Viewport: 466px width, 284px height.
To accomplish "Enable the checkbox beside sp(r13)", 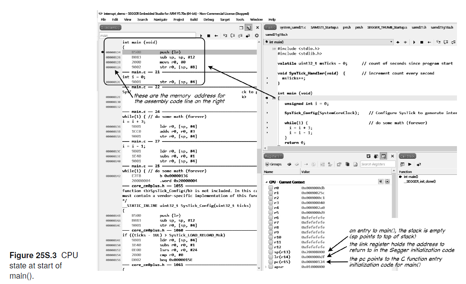I will [x=270, y=251].
